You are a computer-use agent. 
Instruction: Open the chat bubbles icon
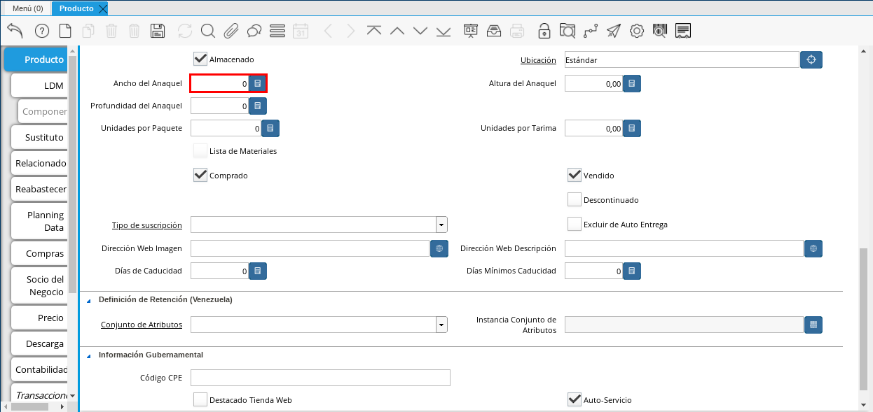[x=254, y=31]
